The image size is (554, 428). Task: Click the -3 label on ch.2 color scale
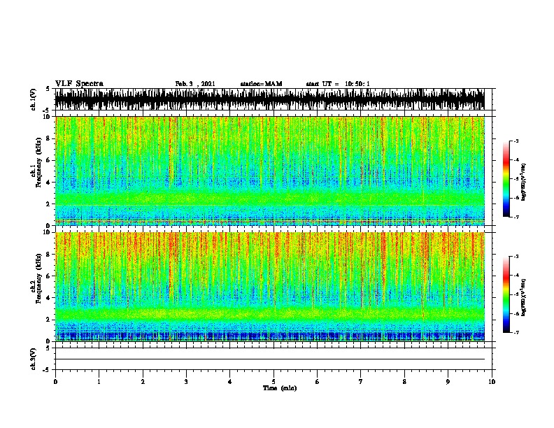click(x=516, y=257)
